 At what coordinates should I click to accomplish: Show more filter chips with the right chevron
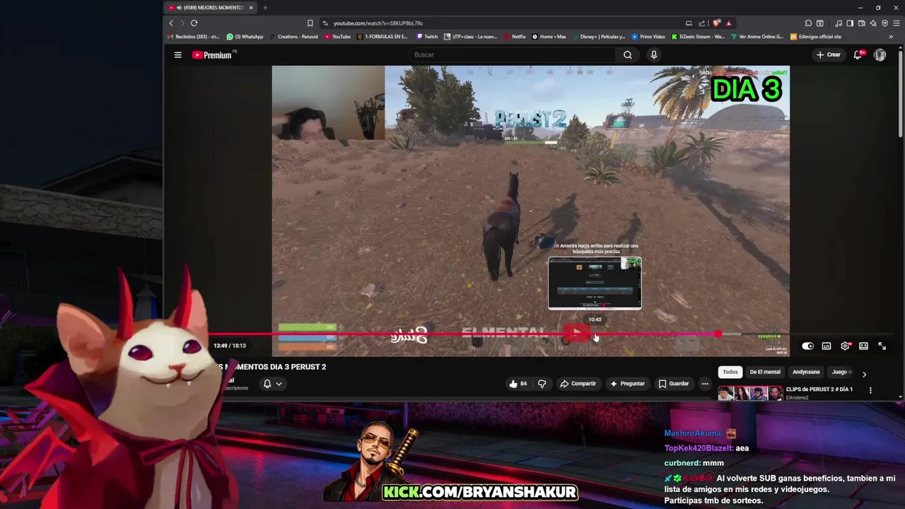click(x=864, y=374)
